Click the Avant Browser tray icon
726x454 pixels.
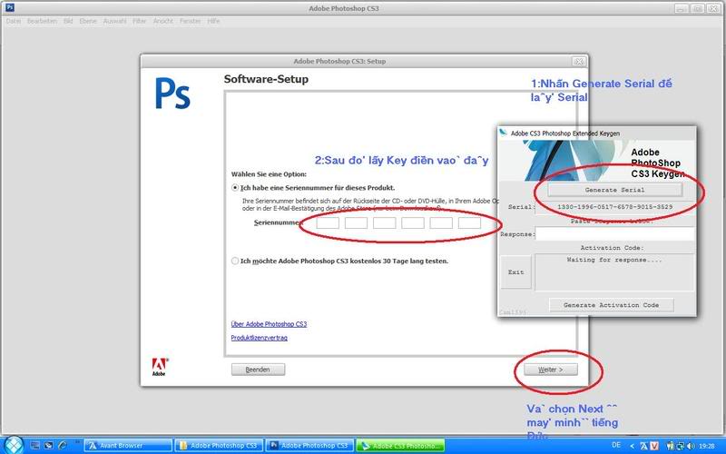click(644, 446)
